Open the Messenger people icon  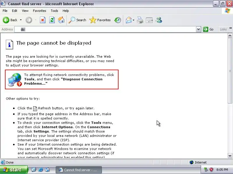click(x=159, y=20)
